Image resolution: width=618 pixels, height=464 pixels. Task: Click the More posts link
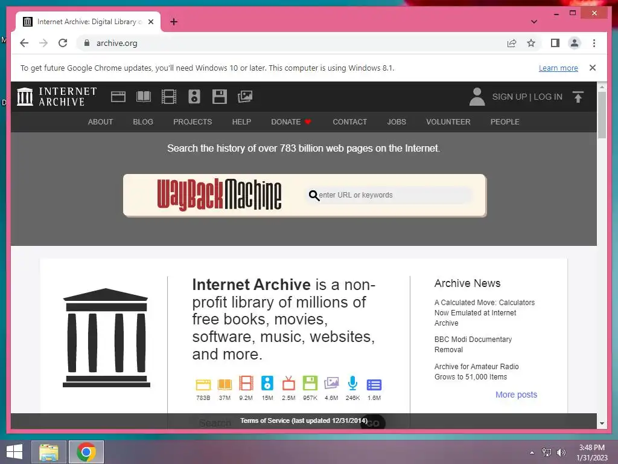[517, 395]
